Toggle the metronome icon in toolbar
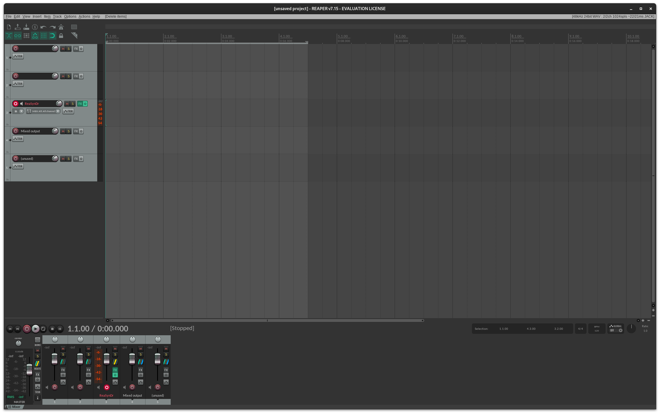The height and width of the screenshot is (414, 660). [x=61, y=27]
